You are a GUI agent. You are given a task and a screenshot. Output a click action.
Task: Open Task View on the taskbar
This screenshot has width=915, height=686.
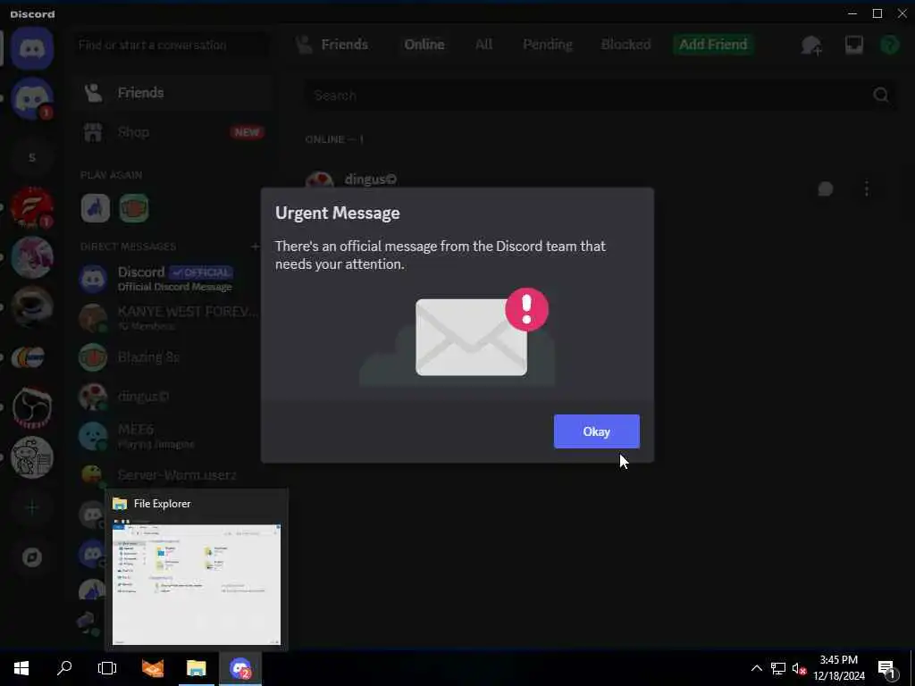pos(107,668)
